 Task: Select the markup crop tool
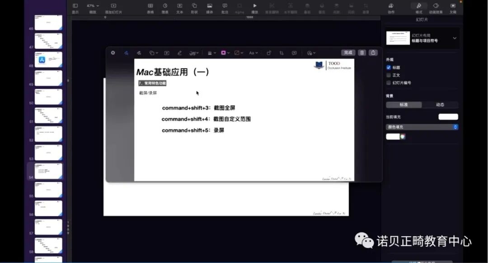282,53
